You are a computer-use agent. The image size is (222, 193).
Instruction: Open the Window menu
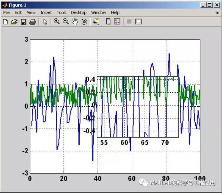[98, 13]
